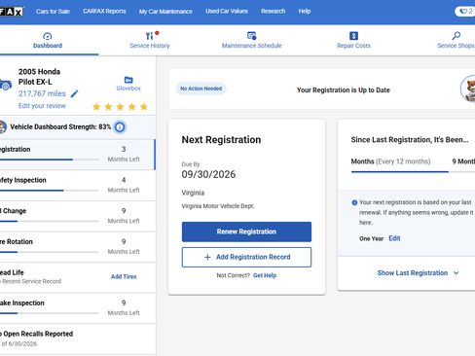This screenshot has height=356, width=475.
Task: Follow the Get Help link
Action: pos(265,275)
